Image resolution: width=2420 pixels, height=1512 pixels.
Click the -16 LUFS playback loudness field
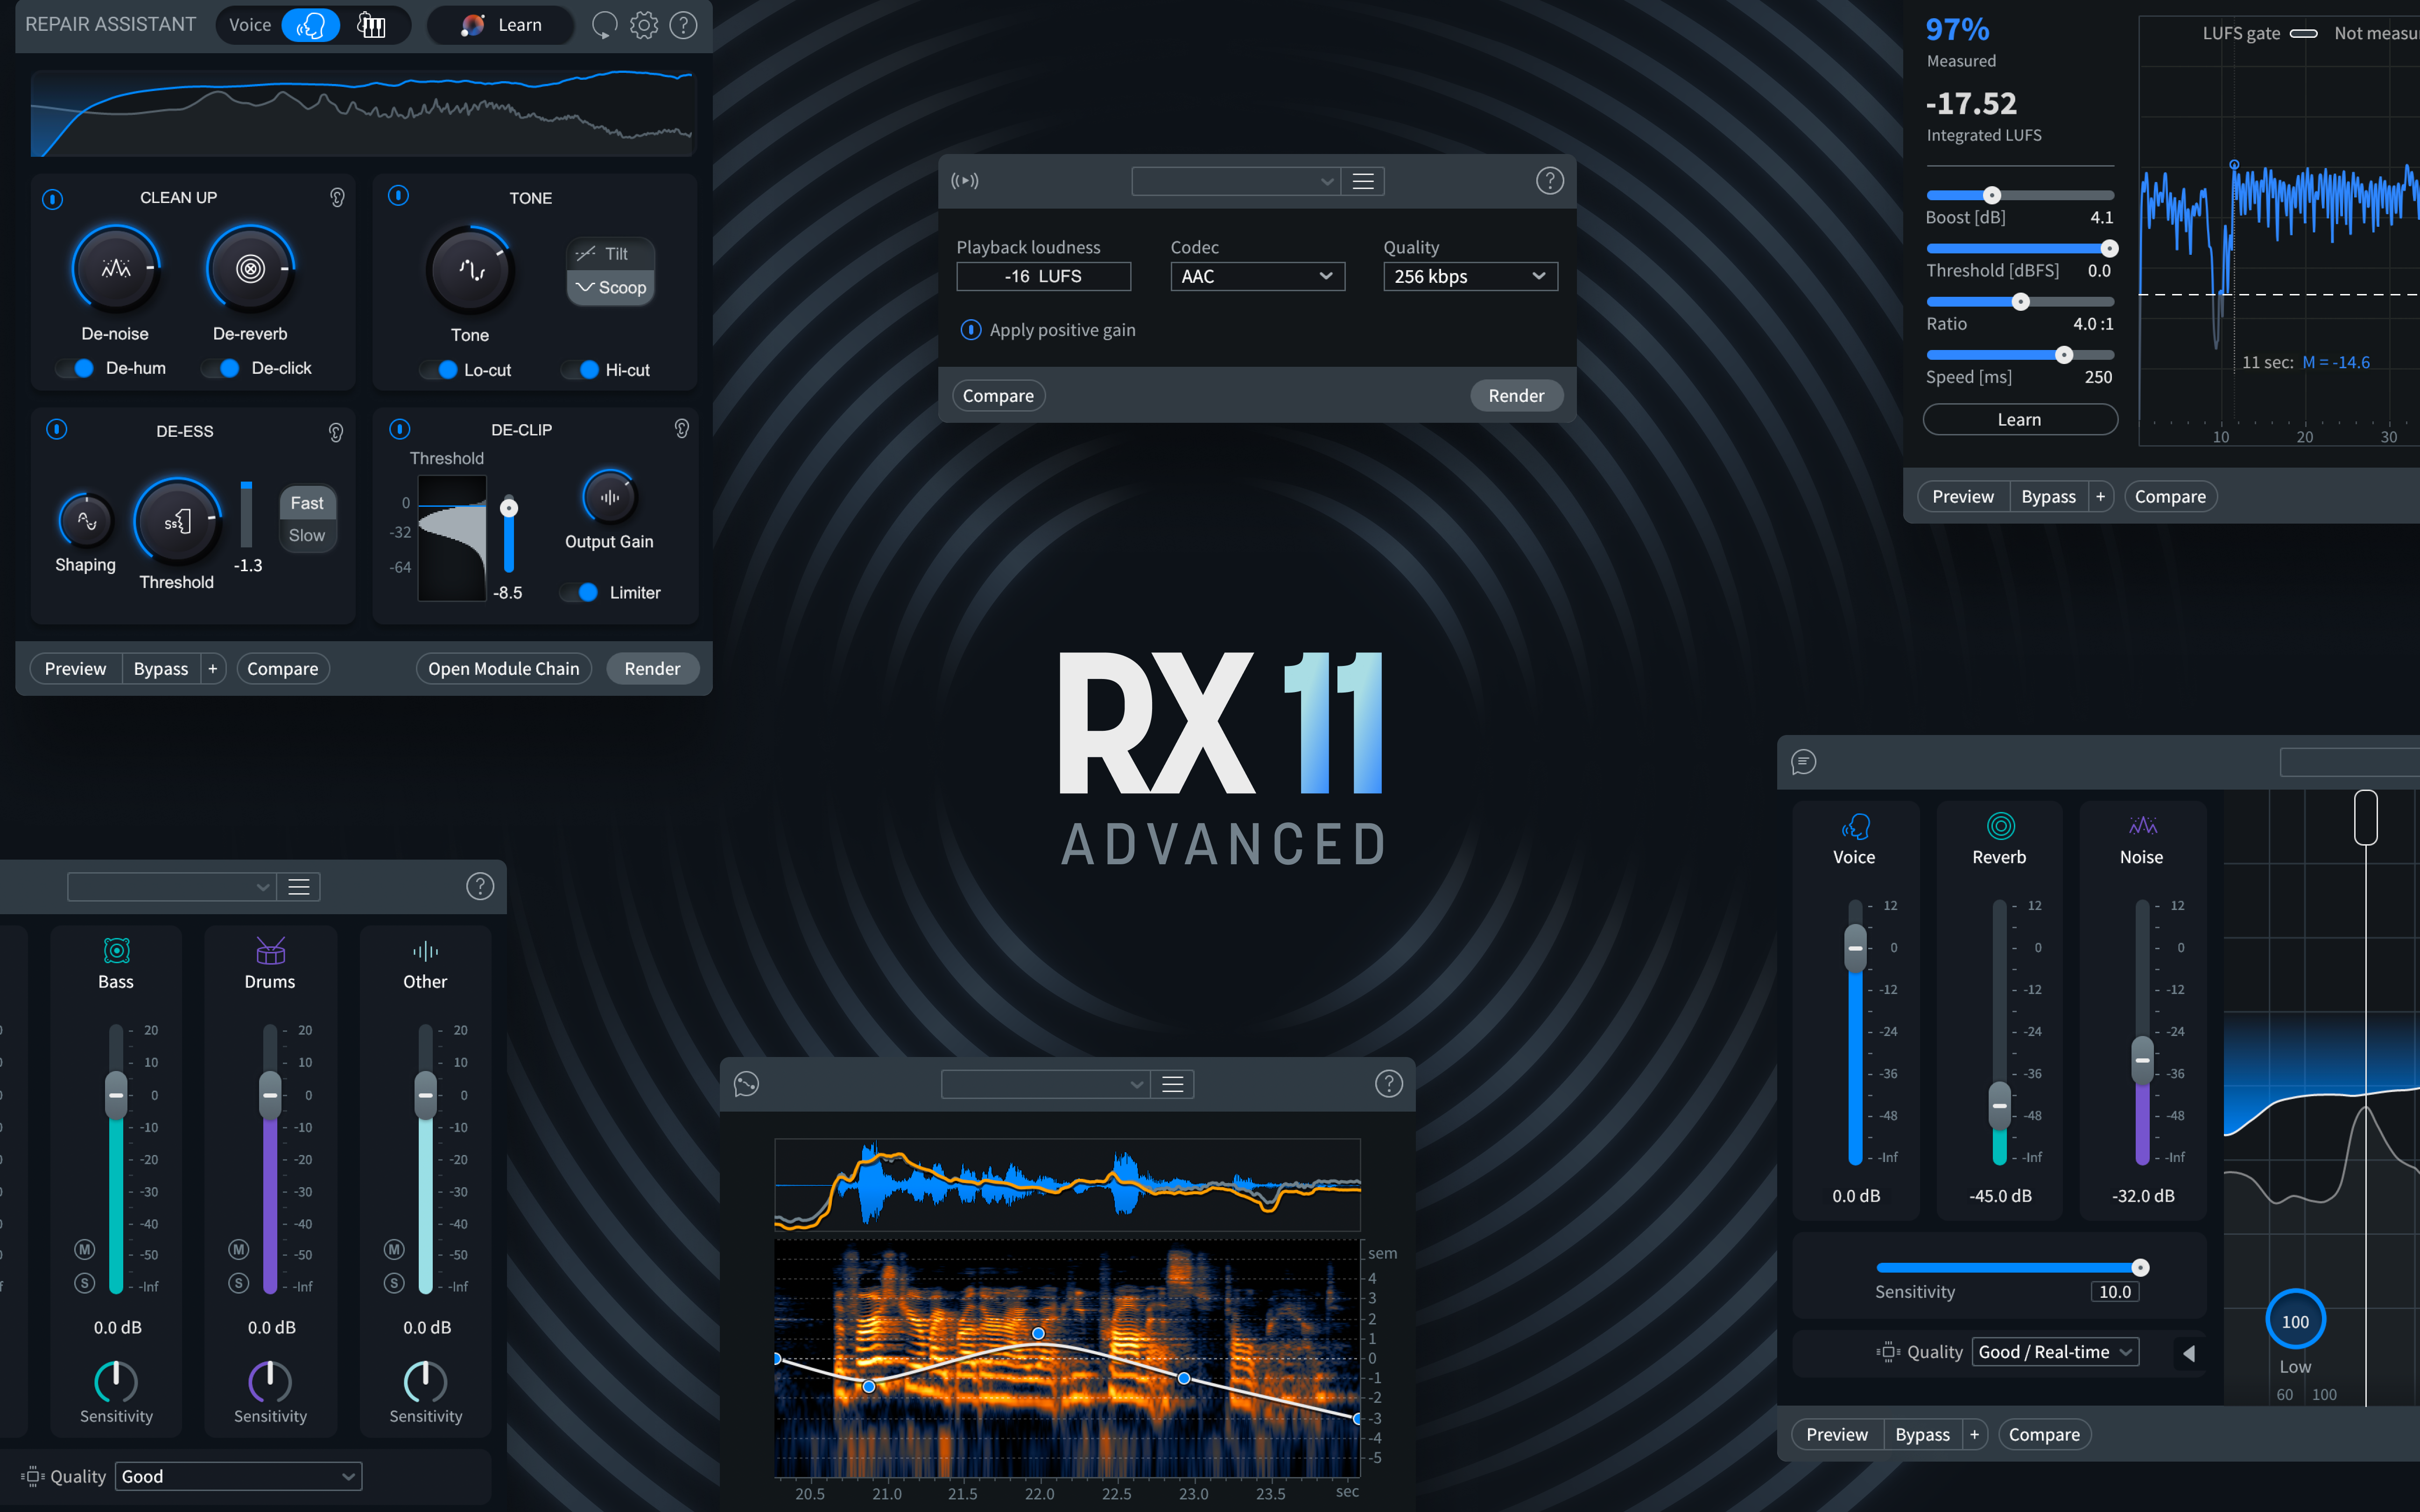(x=1043, y=276)
